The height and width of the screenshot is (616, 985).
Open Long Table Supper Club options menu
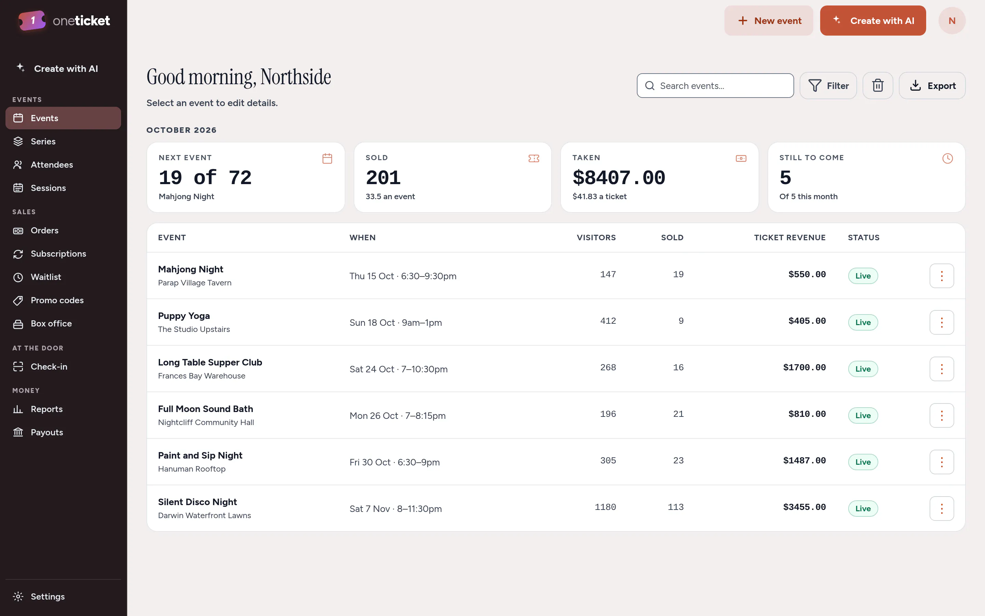pyautogui.click(x=942, y=369)
